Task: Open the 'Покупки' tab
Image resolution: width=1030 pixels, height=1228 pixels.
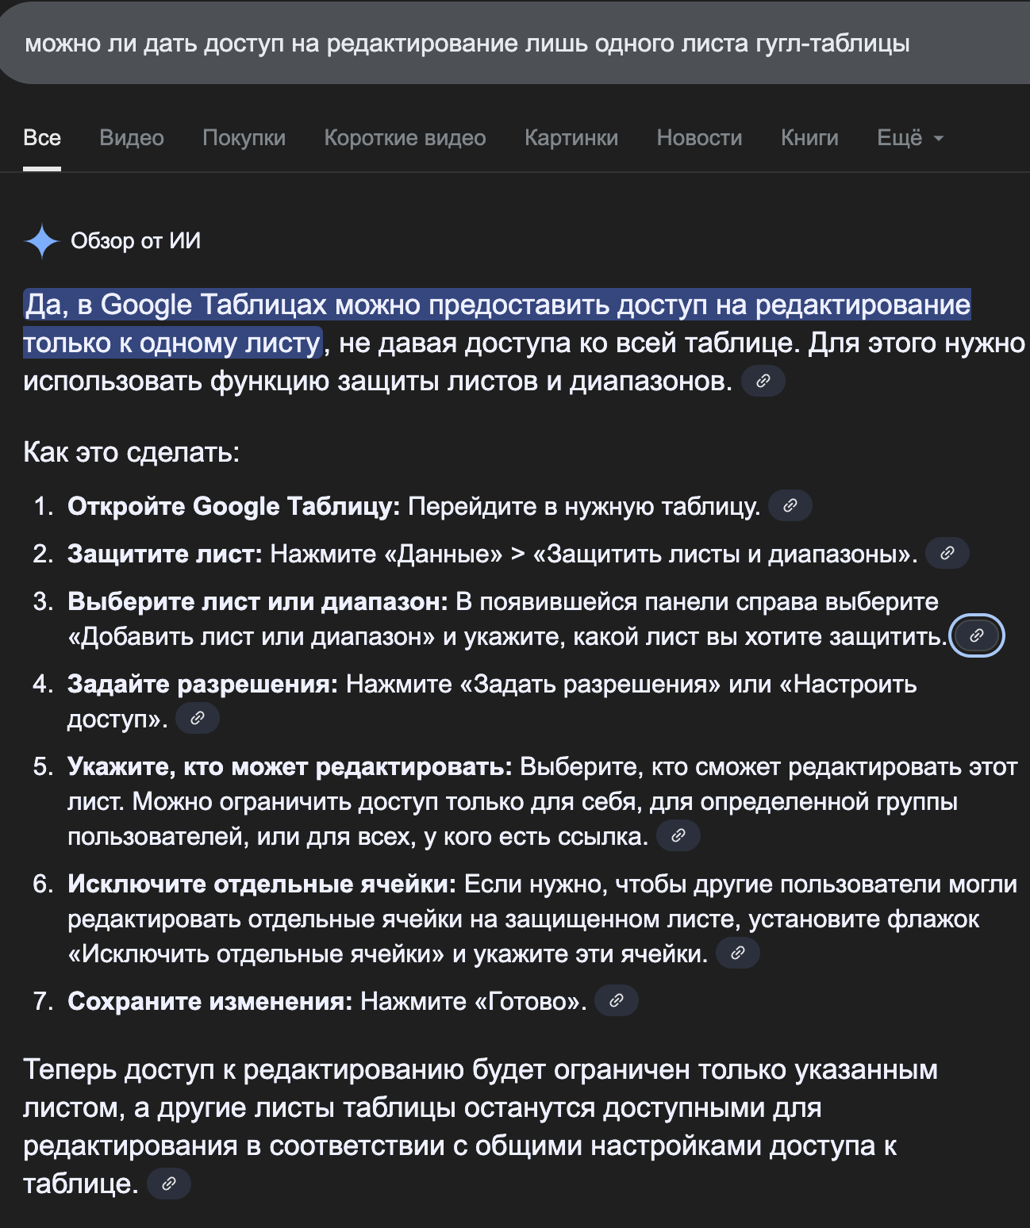Action: [244, 138]
